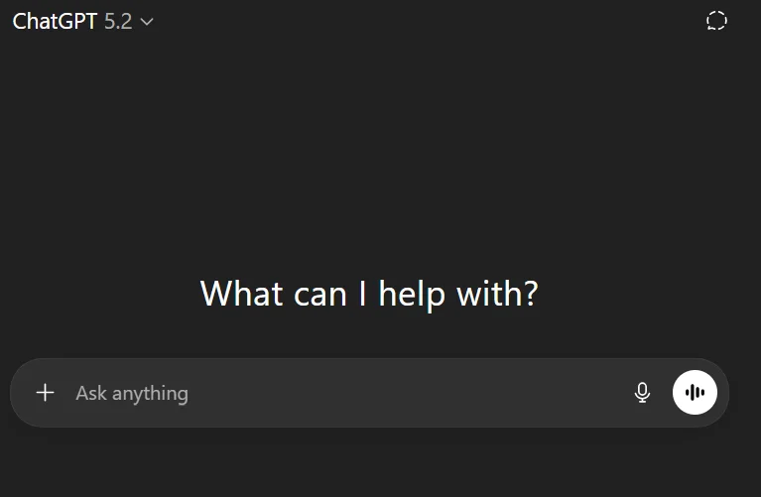Open the attachments menu via plus sign
Screen dimensions: 761x497
pyautogui.click(x=45, y=393)
